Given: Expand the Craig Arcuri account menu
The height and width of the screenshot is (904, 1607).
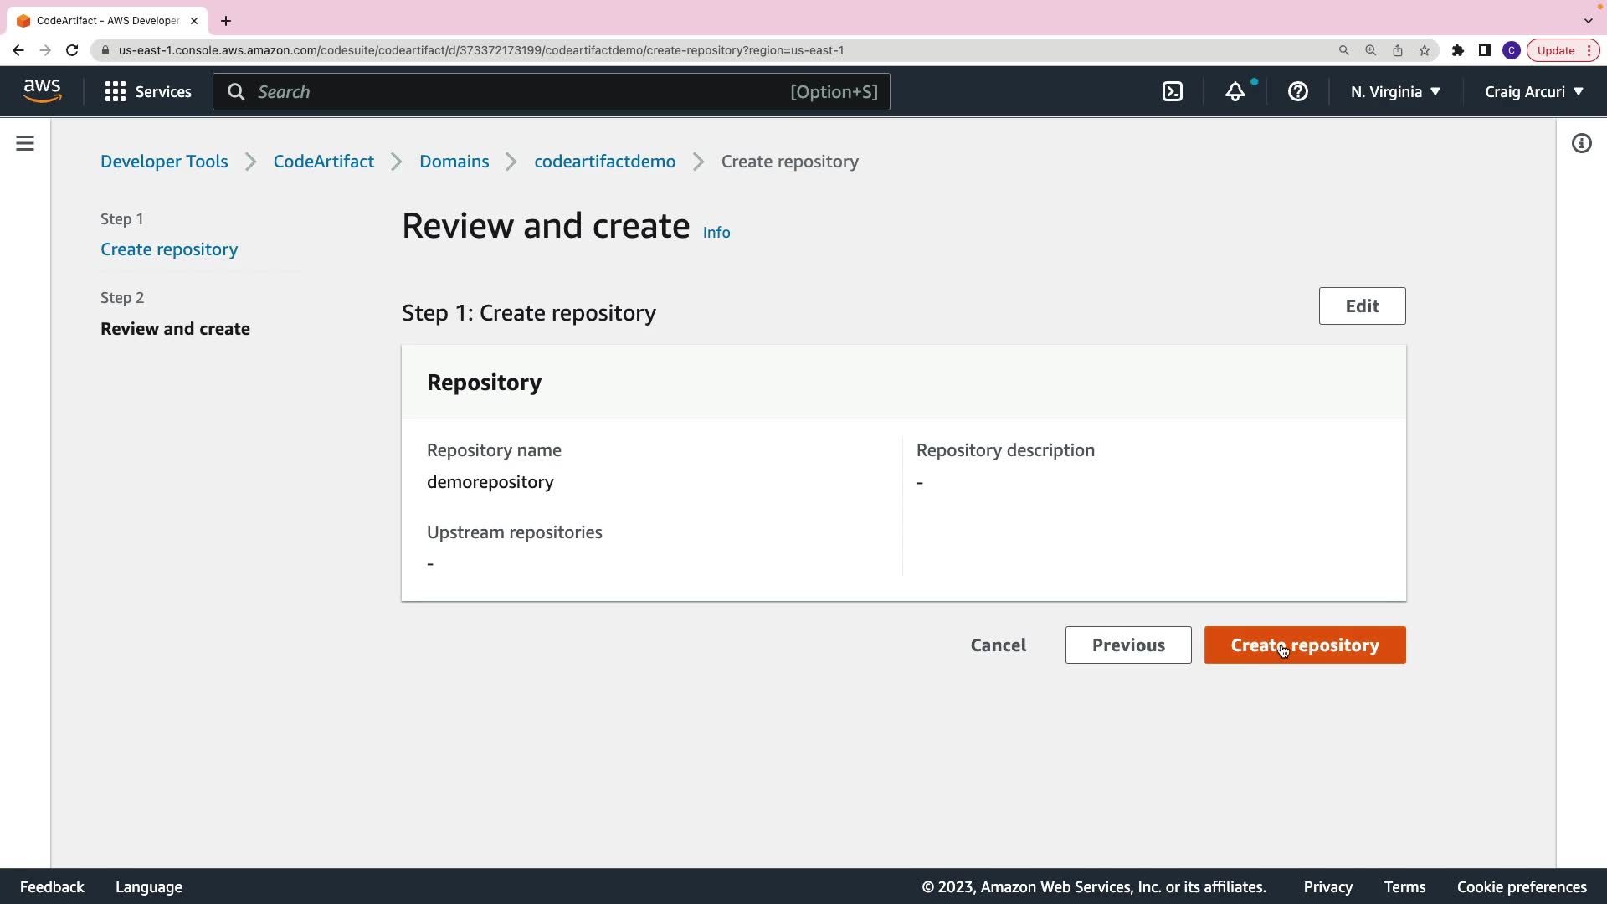Looking at the screenshot, I should (1533, 92).
